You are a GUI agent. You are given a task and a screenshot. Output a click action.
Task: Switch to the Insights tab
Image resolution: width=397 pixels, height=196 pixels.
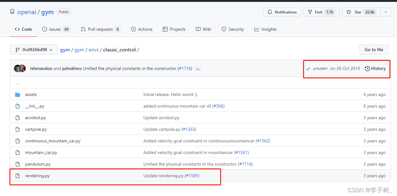tap(265, 29)
